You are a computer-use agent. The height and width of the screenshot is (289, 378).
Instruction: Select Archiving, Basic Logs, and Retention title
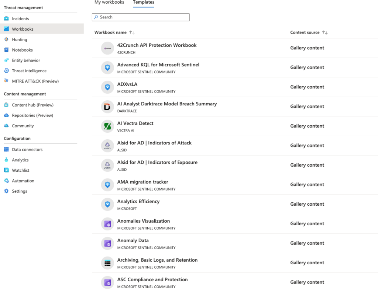point(157,260)
